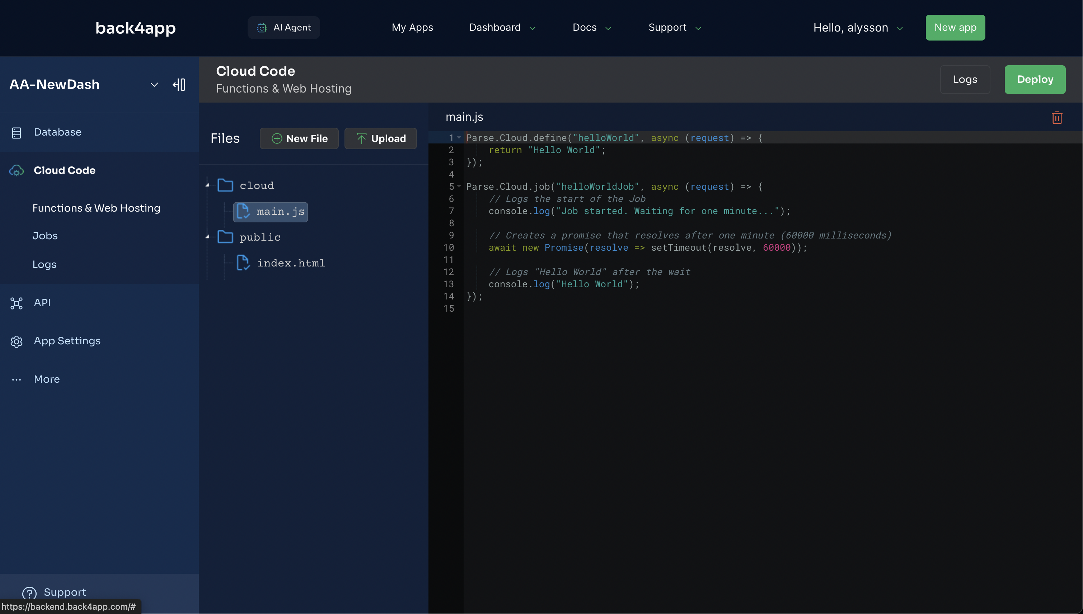
Task: Delete main.js using the trash icon
Action: [x=1056, y=118]
